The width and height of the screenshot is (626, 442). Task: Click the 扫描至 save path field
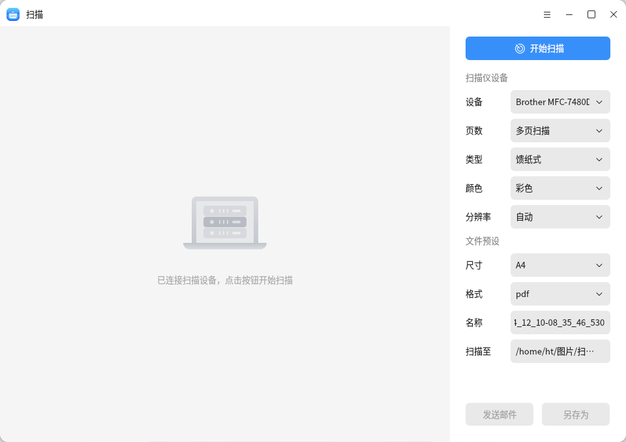point(559,351)
